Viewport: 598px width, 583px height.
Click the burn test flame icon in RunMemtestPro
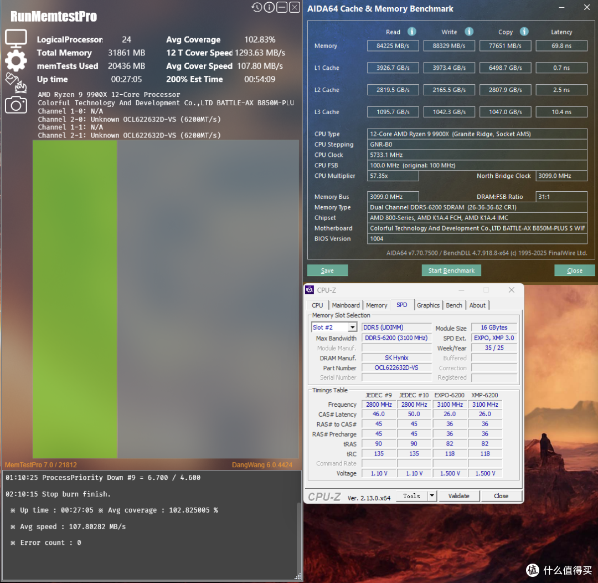pos(17,83)
